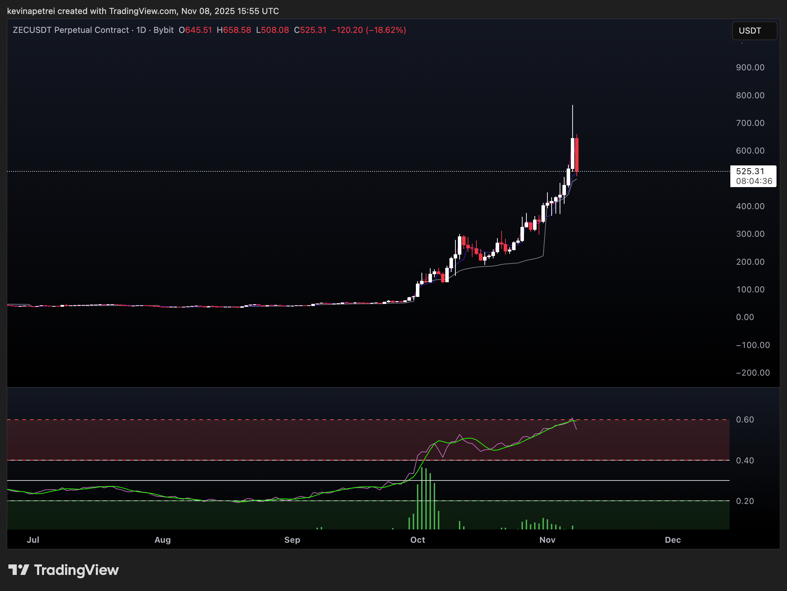Click the red change value −120.20 (−18.62%)
The height and width of the screenshot is (591, 787).
click(368, 30)
